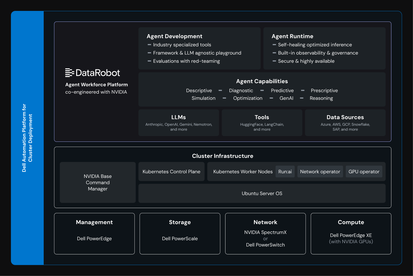Select the Predictive capability label

tap(282, 91)
